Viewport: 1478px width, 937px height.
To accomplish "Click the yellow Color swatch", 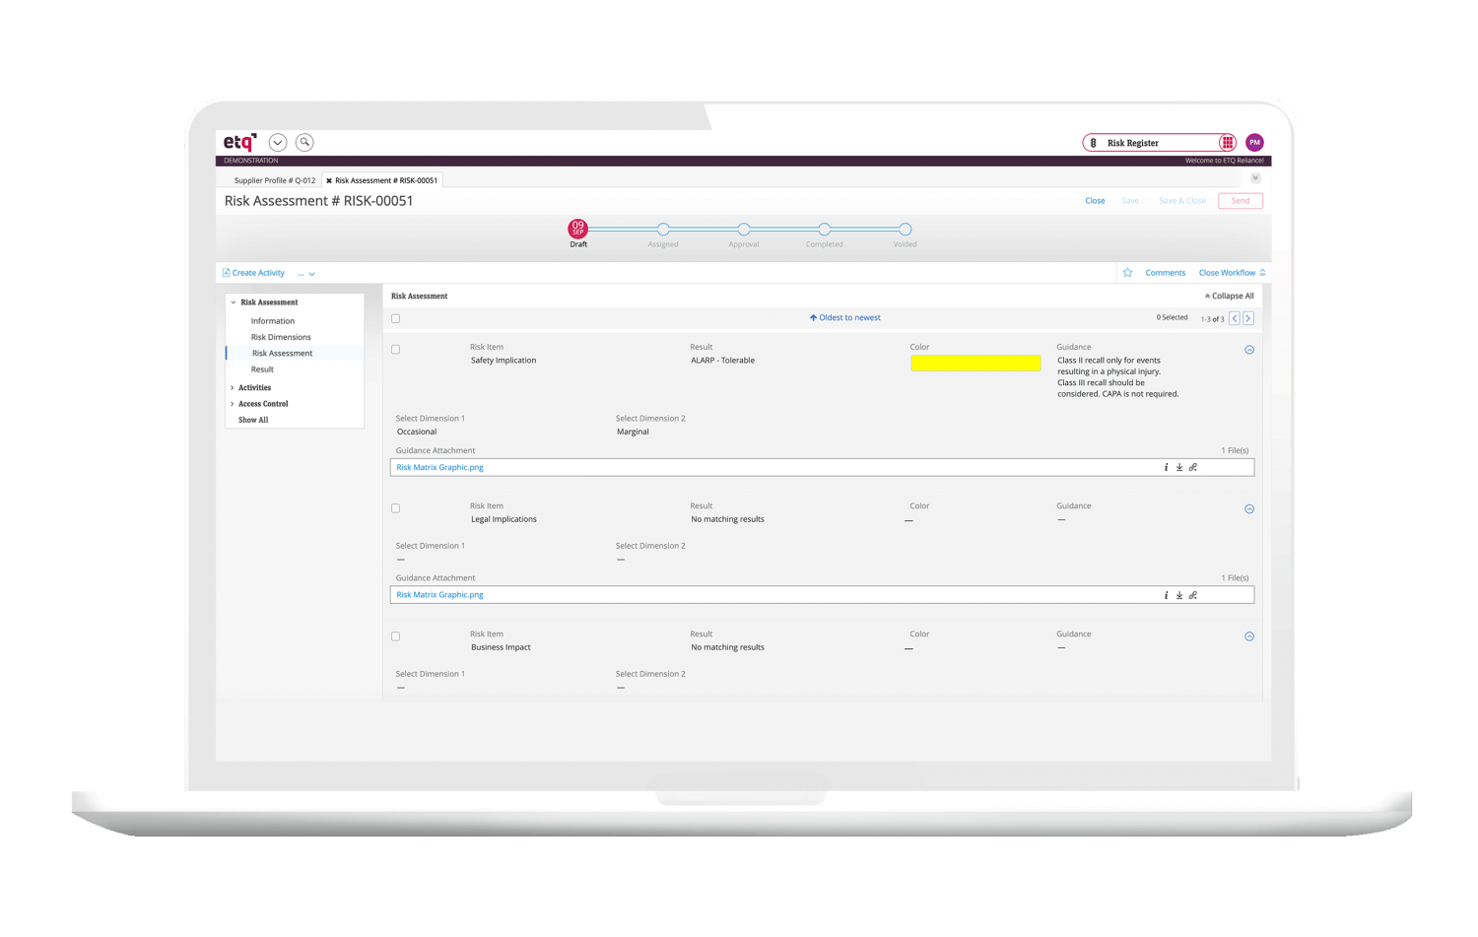I will click(x=975, y=363).
